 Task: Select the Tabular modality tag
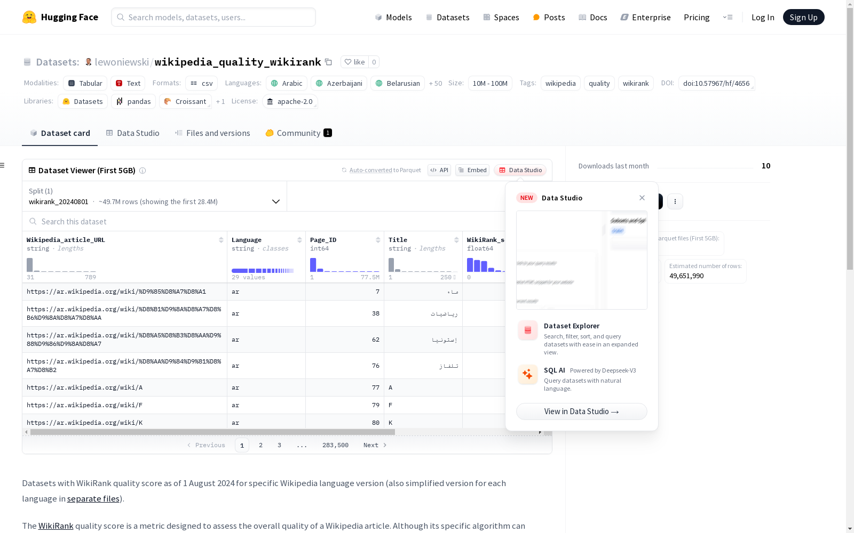pyautogui.click(x=85, y=83)
